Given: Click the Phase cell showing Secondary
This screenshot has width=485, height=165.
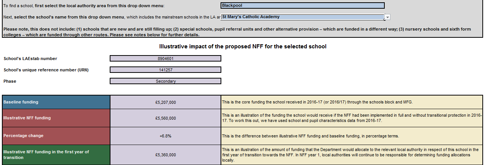Looking at the screenshot, I should (x=165, y=81).
